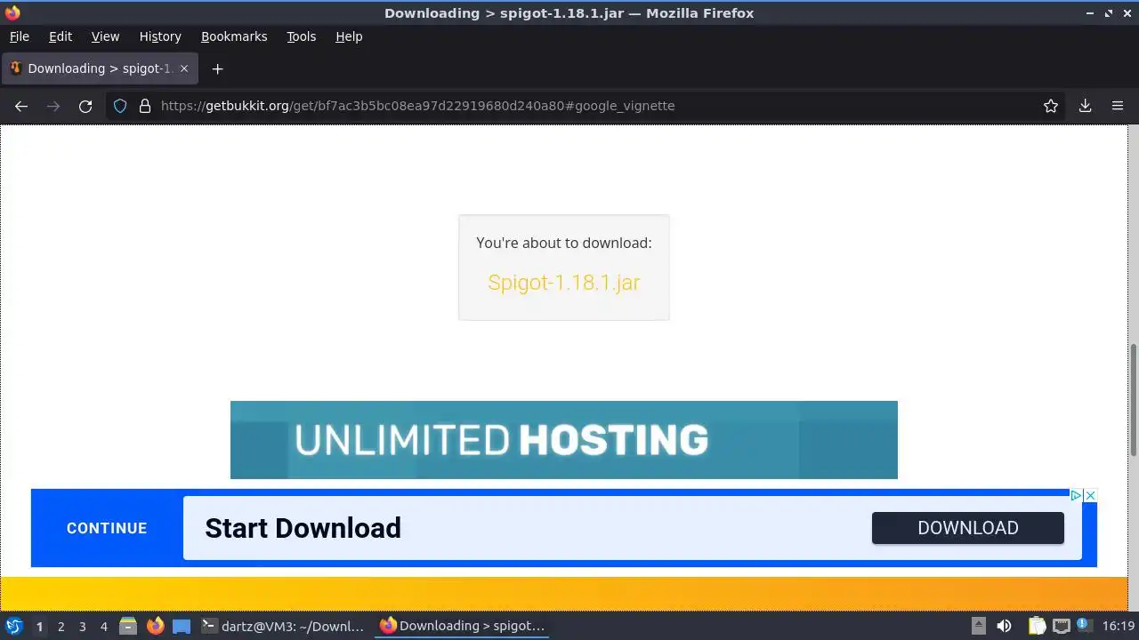Click the Unlimited Hosting banner ad
Viewport: 1139px width, 640px height.
click(564, 440)
